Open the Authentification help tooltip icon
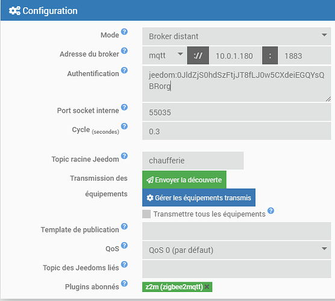Screen dimensions: 335x301 [124, 70]
